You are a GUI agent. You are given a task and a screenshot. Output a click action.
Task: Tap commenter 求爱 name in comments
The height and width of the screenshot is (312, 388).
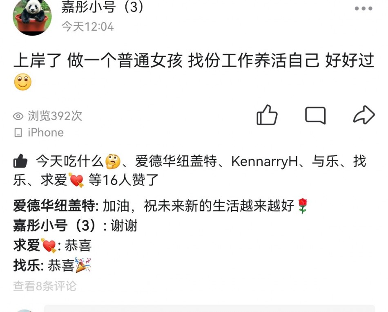(35, 245)
